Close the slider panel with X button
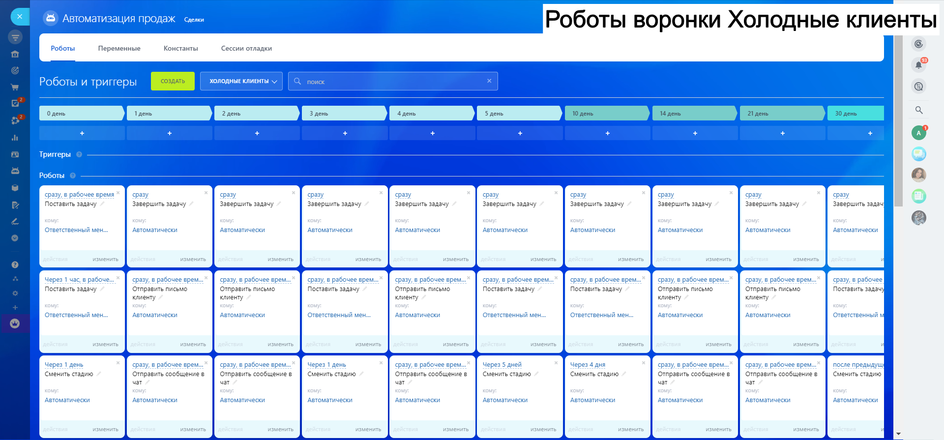Screen dimensions: 944x440 click(x=20, y=17)
